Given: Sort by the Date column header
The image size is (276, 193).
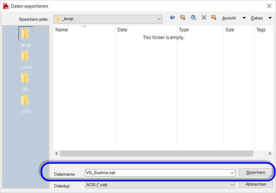Looking at the screenshot, I should pos(146,30).
